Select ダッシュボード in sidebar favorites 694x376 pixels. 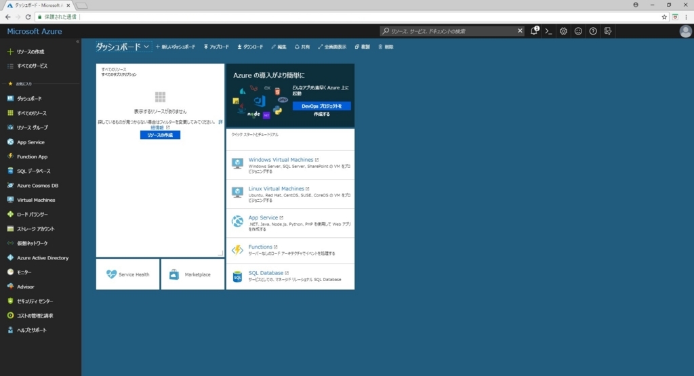pos(25,99)
